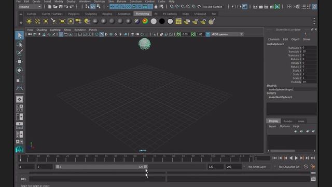
Task: Click the nurbs sphere in viewport
Action: [144, 44]
